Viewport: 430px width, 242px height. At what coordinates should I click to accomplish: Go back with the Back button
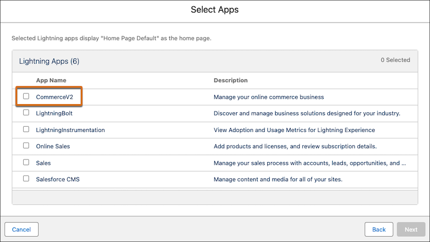coord(379,230)
